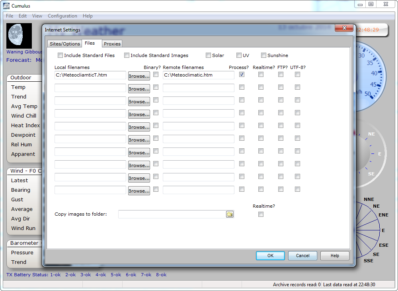Click the Help button in dialog
This screenshot has height=291, width=398.
[x=335, y=256]
